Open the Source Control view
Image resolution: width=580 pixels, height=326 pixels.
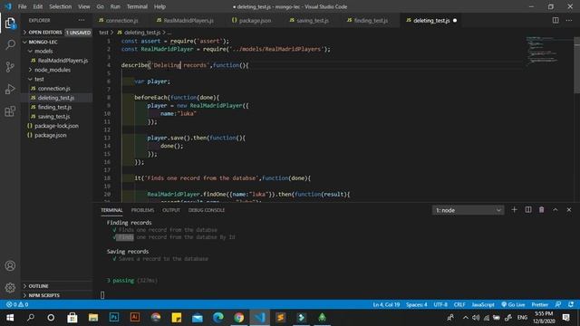click(10, 67)
